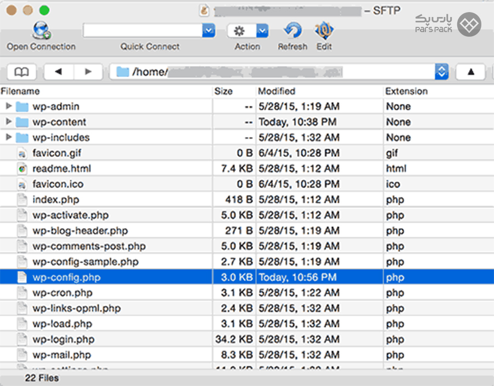Sort by the Extension column header

pyautogui.click(x=406, y=91)
